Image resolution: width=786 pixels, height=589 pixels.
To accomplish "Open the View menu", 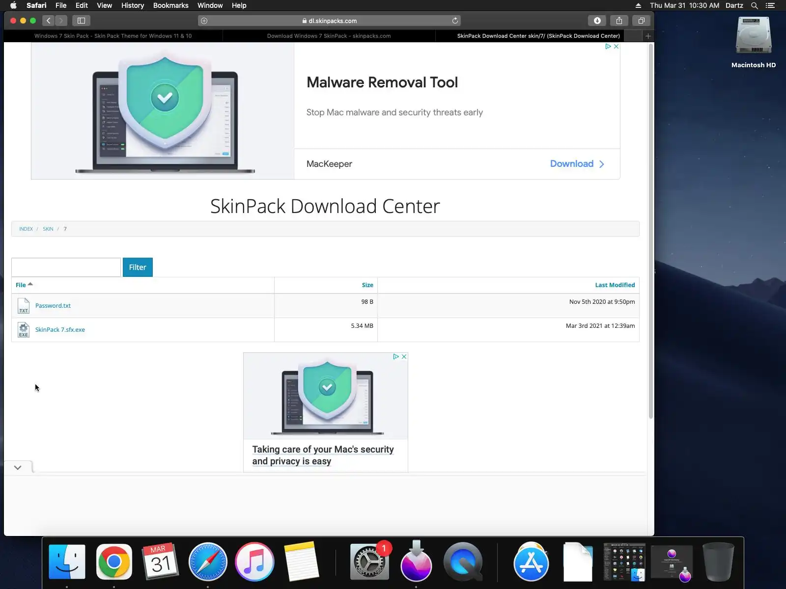I will [104, 5].
